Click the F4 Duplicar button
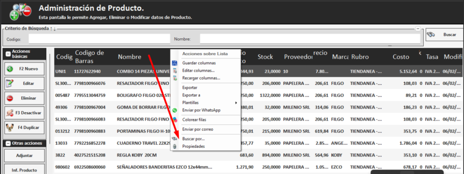This screenshot has height=174, width=464. 24,128
